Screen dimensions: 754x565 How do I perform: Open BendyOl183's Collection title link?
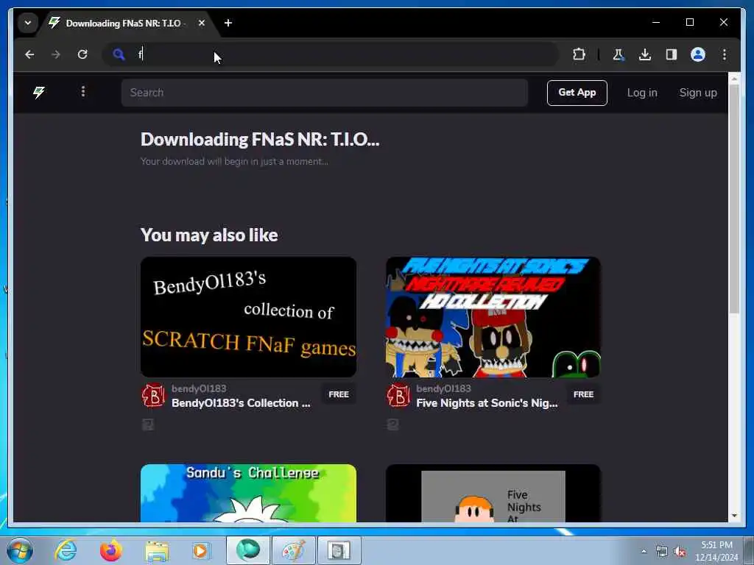coord(241,403)
